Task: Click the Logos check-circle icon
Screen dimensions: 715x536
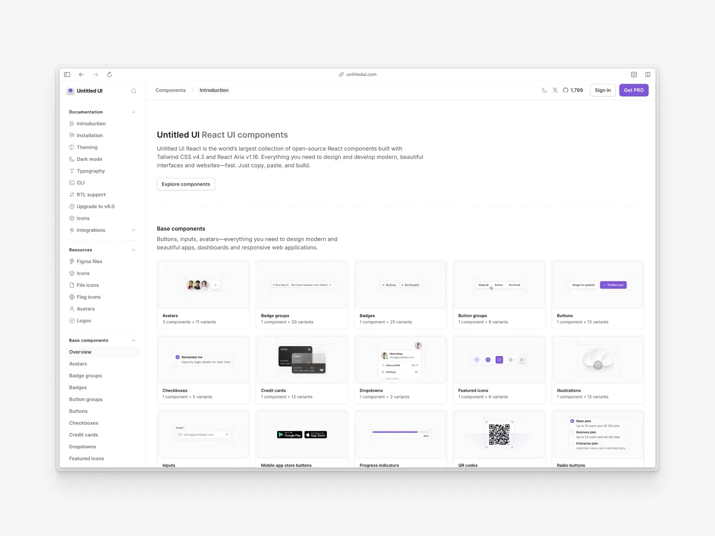Action: coord(72,321)
